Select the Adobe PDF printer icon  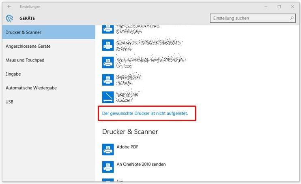tap(108, 149)
